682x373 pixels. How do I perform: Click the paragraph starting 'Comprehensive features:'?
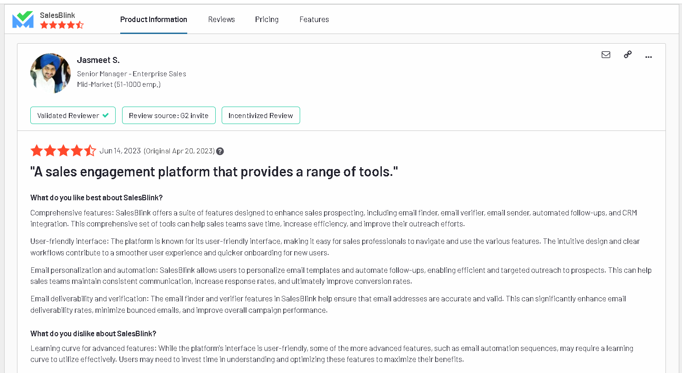click(334, 218)
